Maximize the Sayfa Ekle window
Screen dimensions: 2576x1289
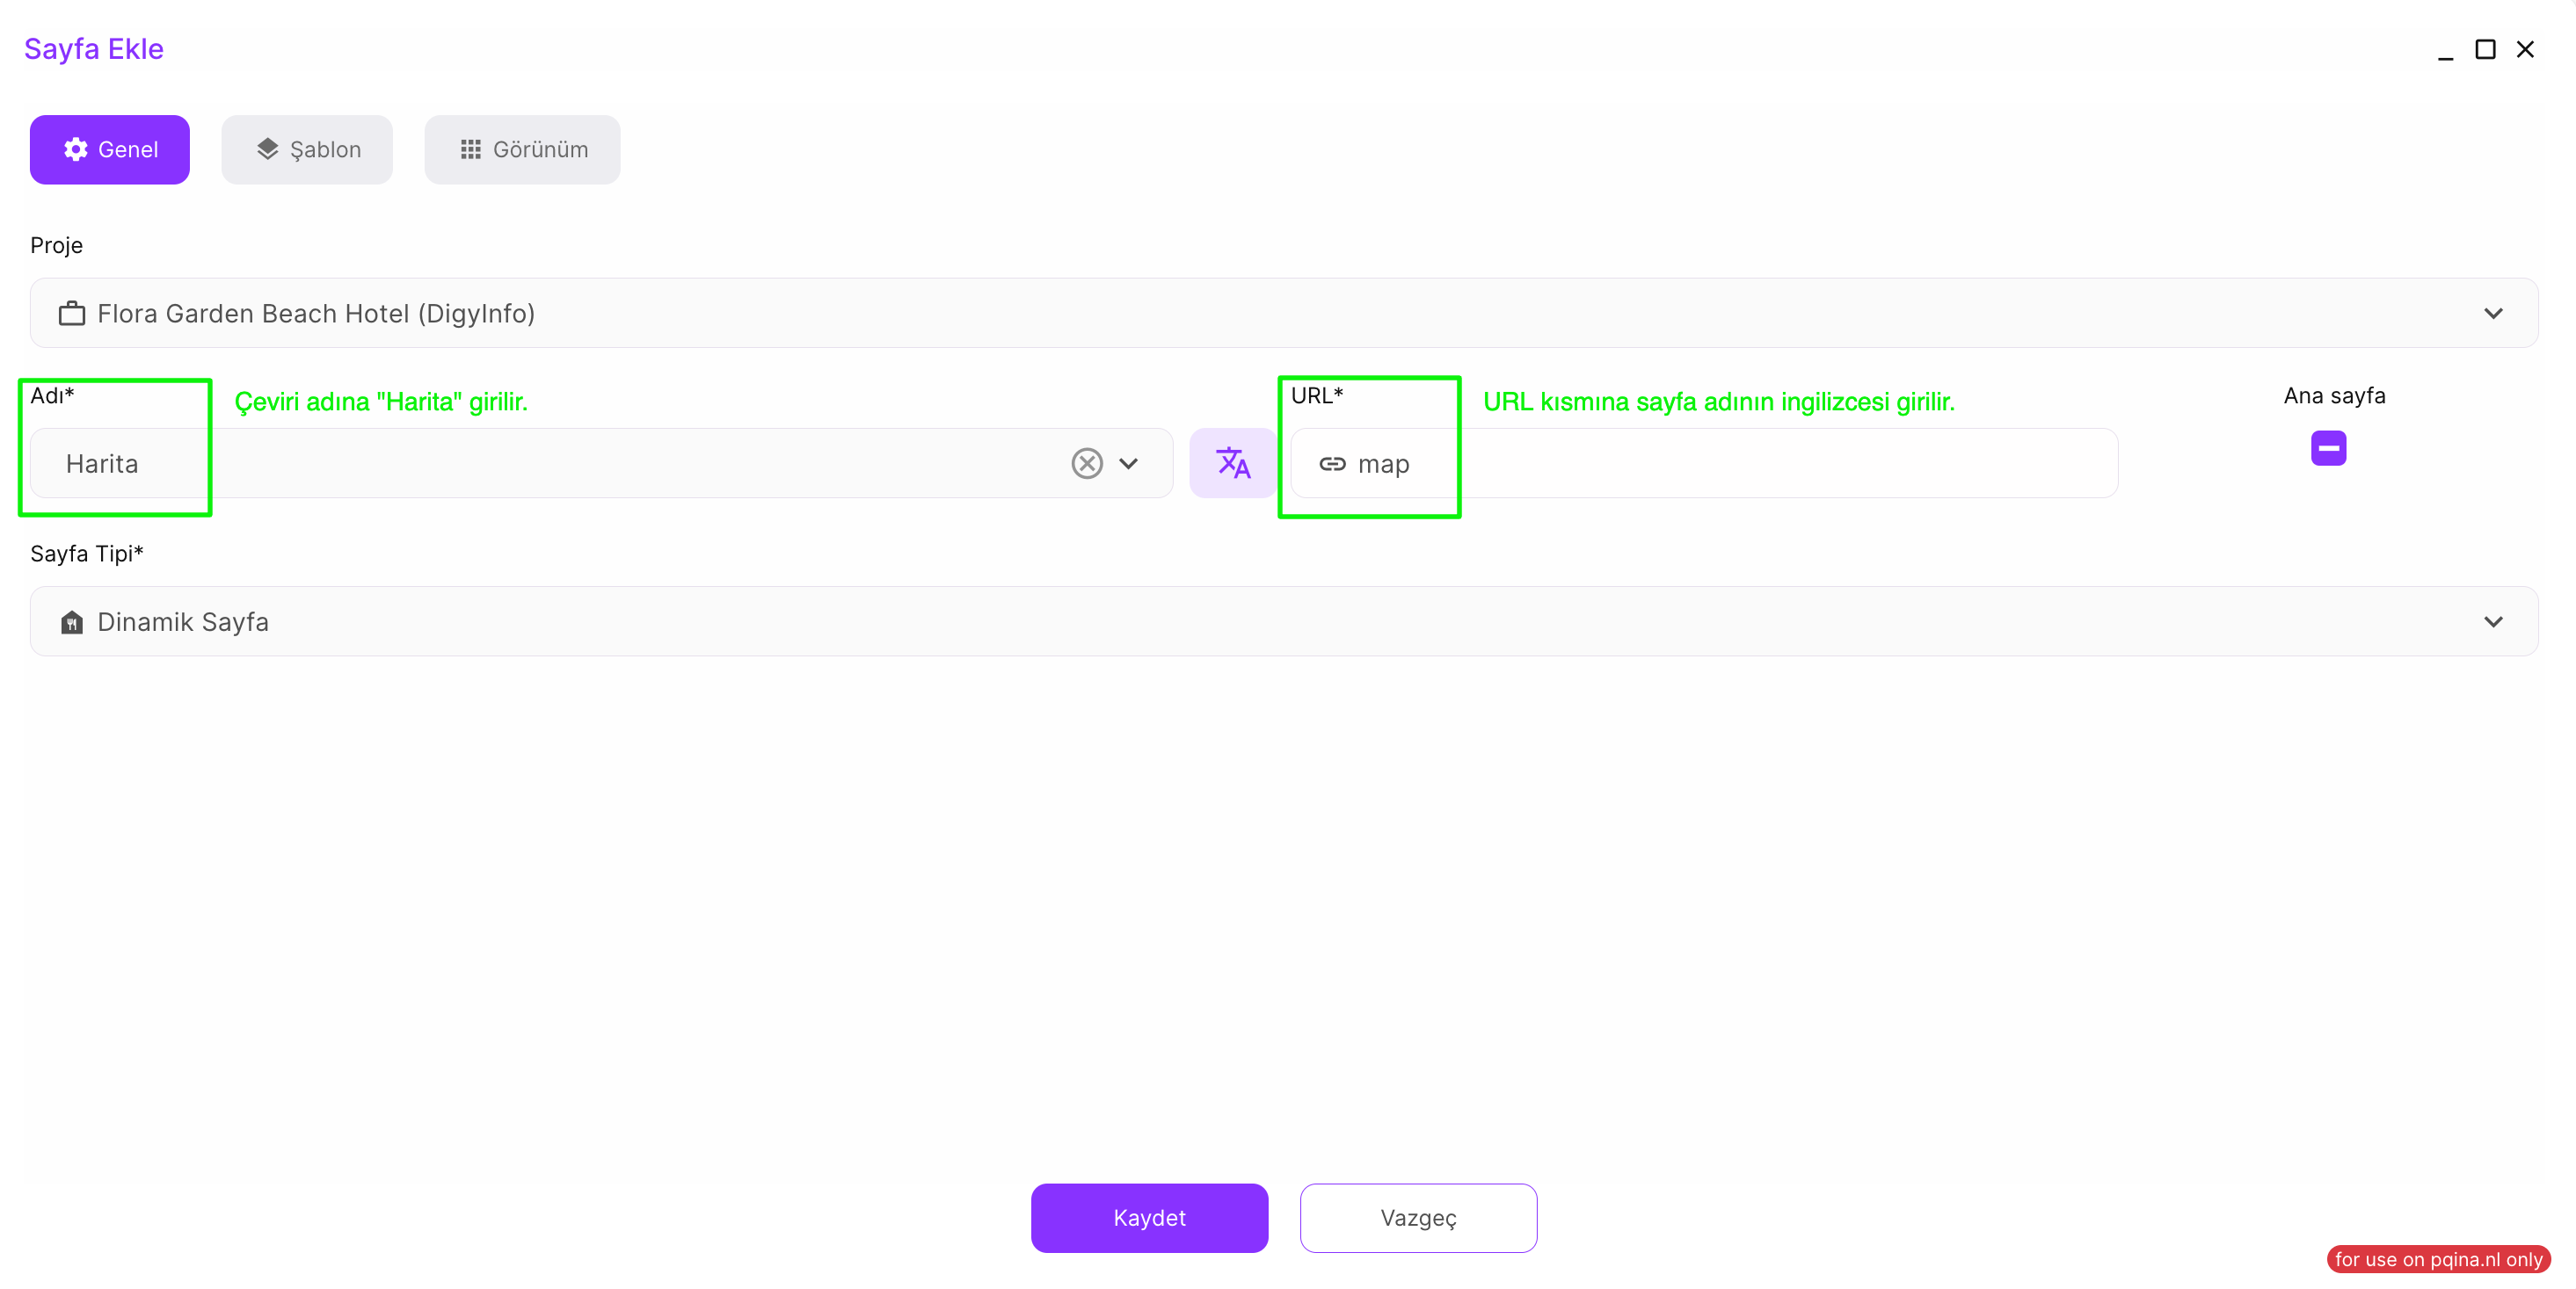coord(2485,49)
